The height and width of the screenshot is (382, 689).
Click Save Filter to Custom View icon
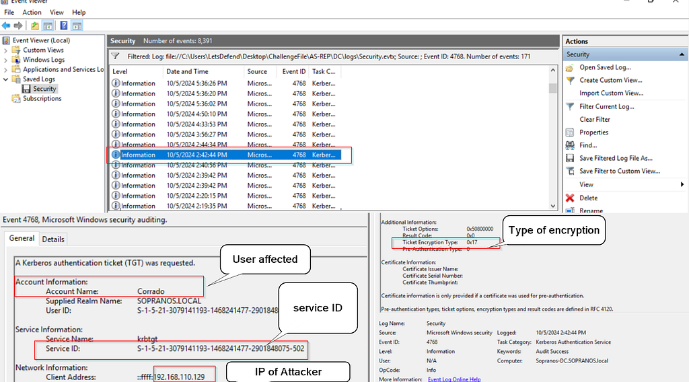coord(570,171)
